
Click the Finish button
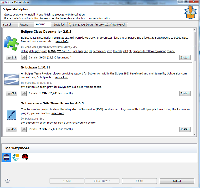[x=139, y=181]
